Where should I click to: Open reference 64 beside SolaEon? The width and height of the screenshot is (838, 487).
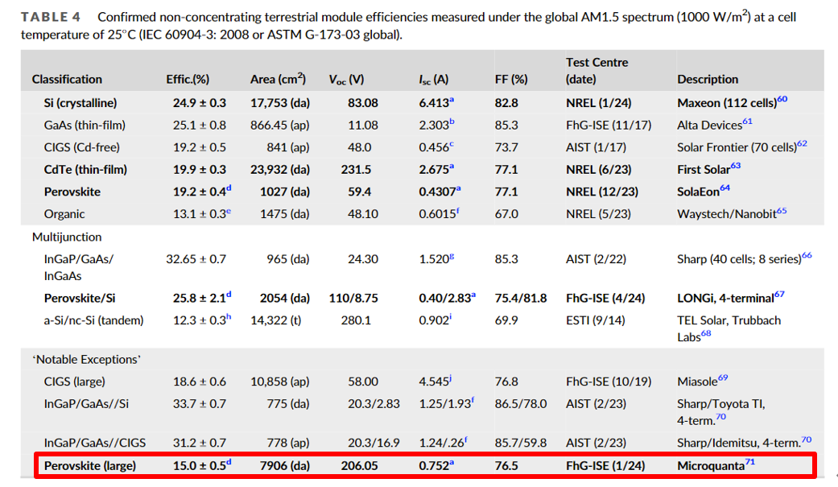point(724,188)
